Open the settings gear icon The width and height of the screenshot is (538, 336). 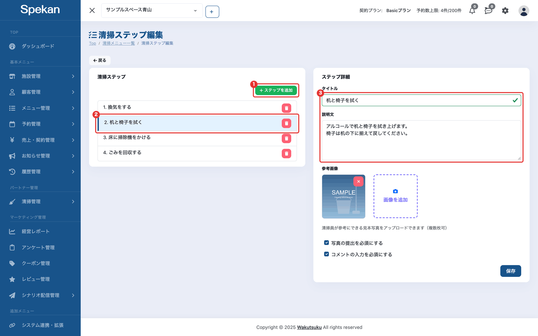point(505,11)
